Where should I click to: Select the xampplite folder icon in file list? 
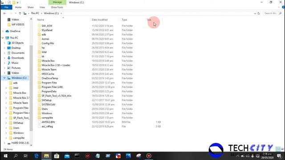click(39, 117)
